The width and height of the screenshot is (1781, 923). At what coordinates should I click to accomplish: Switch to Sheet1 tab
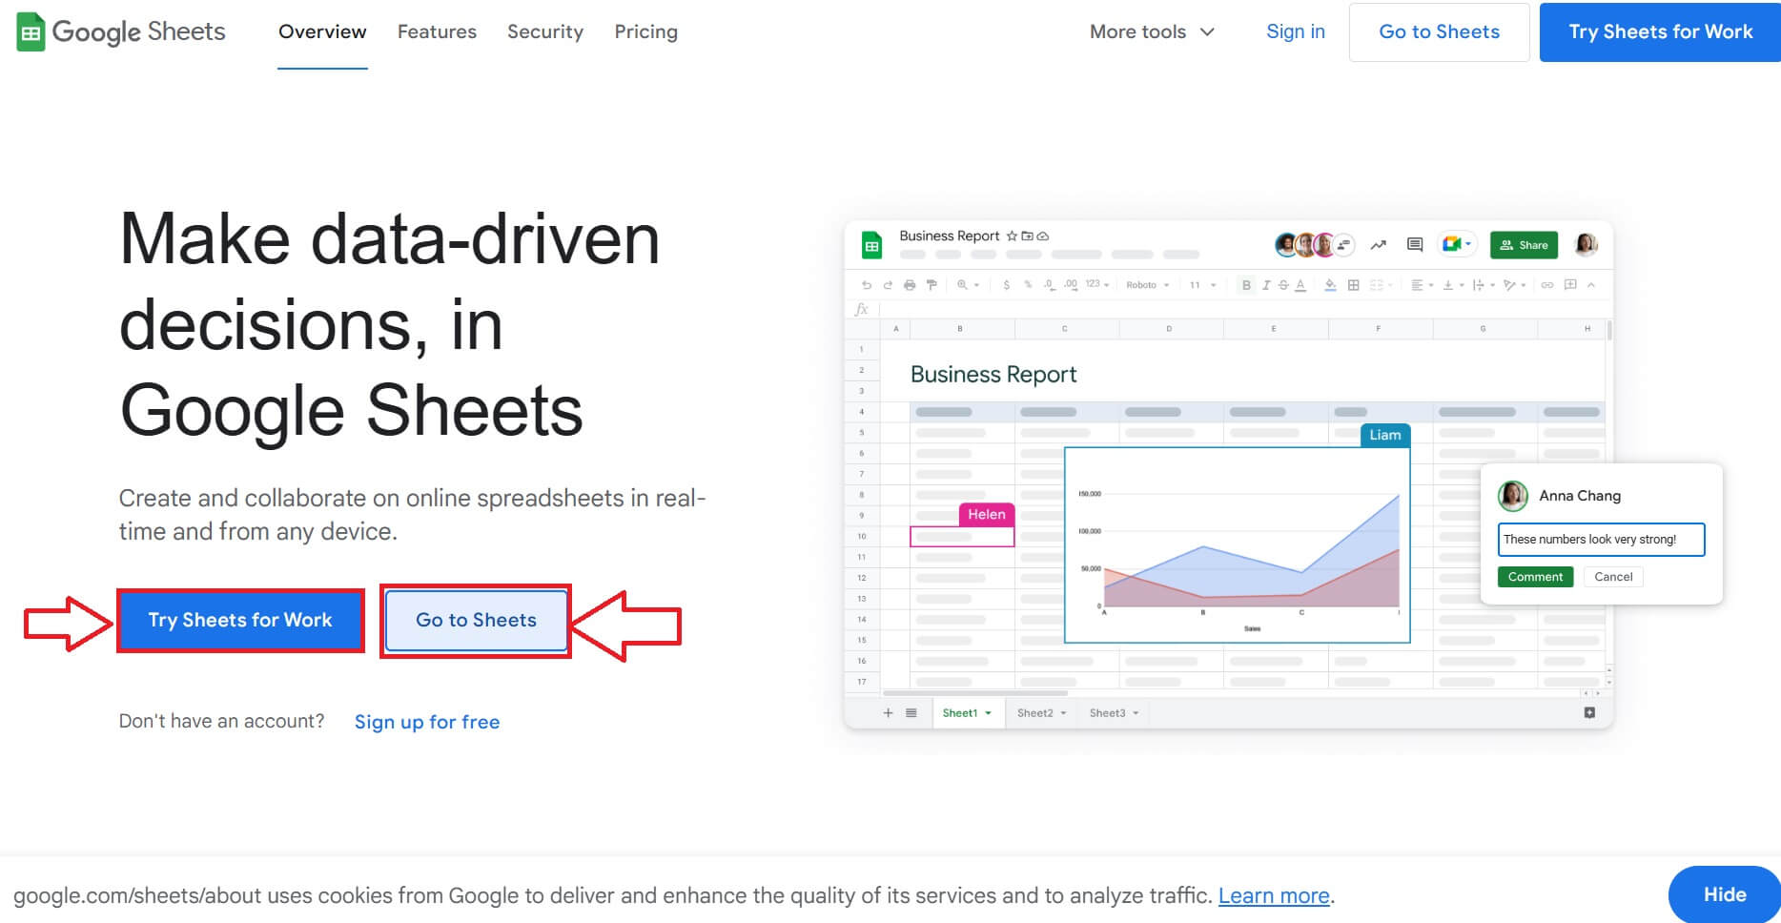[x=967, y=713]
